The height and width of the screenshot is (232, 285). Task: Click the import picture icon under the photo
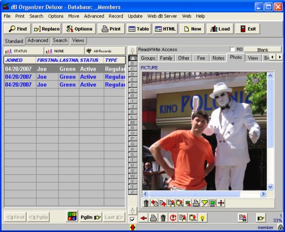click(x=154, y=203)
